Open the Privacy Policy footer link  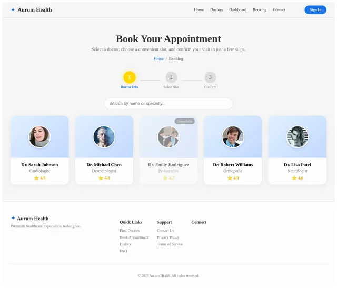pyautogui.click(x=168, y=237)
